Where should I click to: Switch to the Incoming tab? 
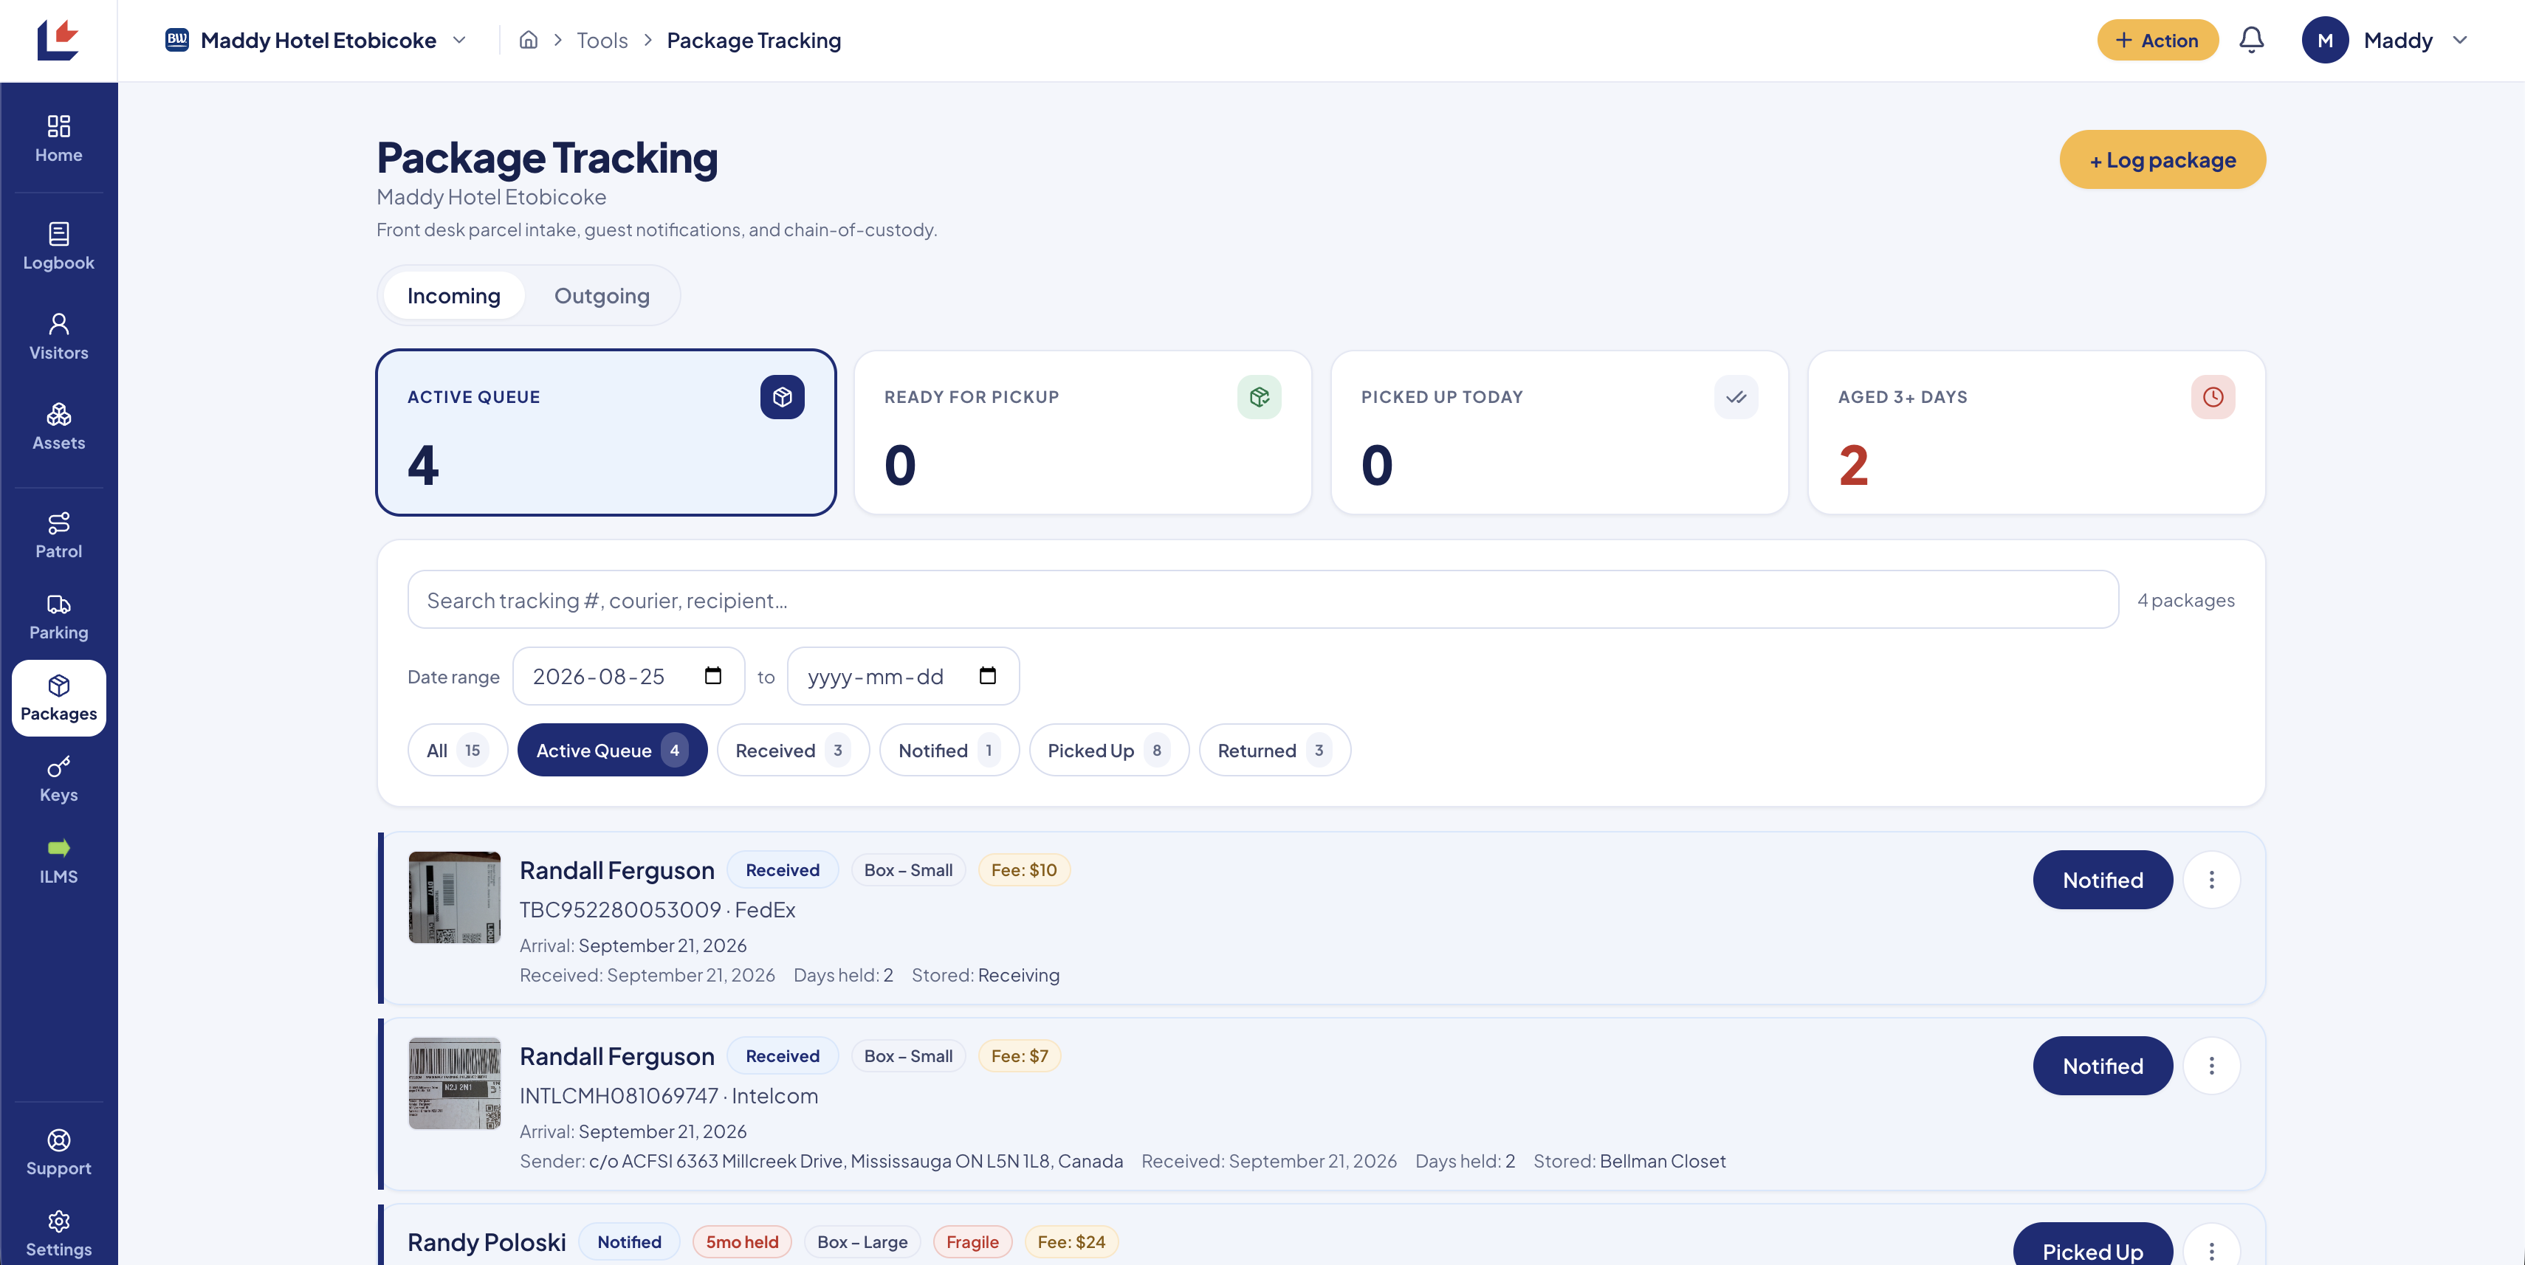(x=454, y=296)
